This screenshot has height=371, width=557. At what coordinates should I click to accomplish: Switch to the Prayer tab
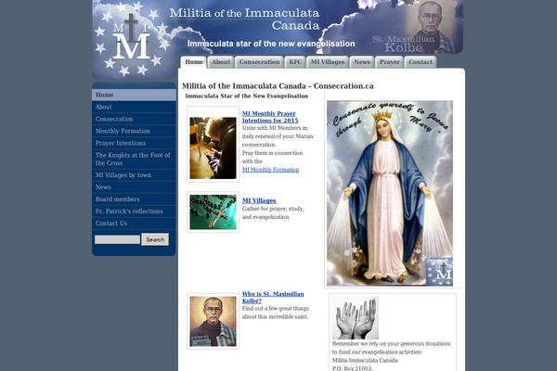389,62
